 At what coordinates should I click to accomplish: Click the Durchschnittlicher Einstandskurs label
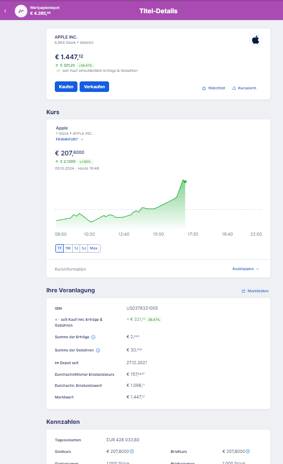(84, 374)
